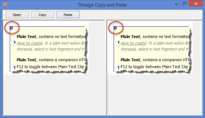Click upper blue T icon in right image

coord(118,43)
